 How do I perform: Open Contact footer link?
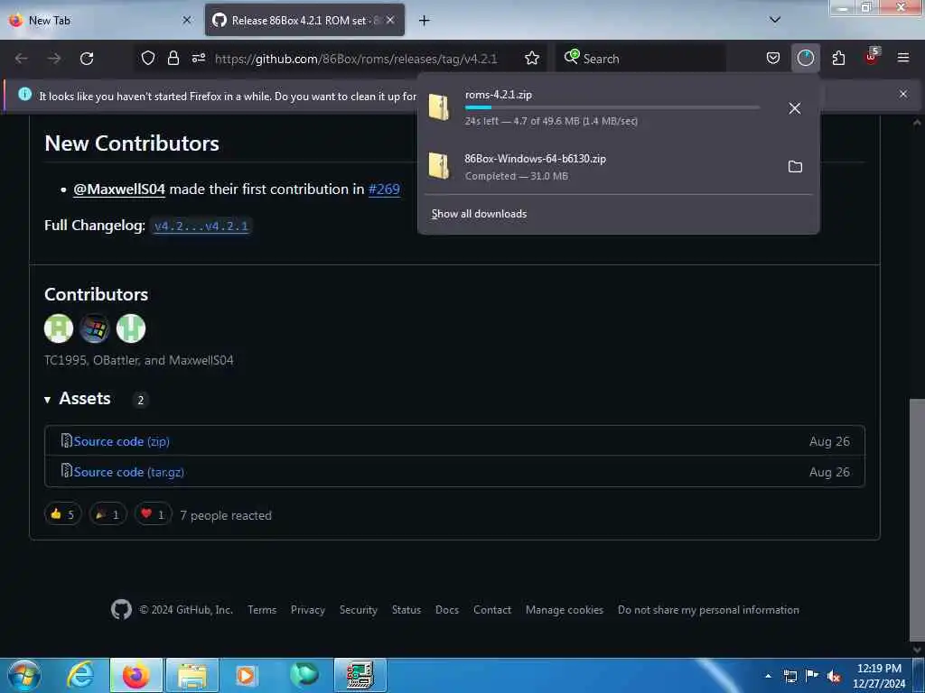(492, 610)
